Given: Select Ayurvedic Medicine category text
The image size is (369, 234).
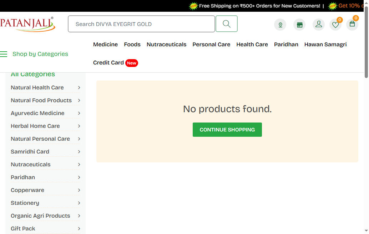Looking at the screenshot, I should pyautogui.click(x=37, y=113).
